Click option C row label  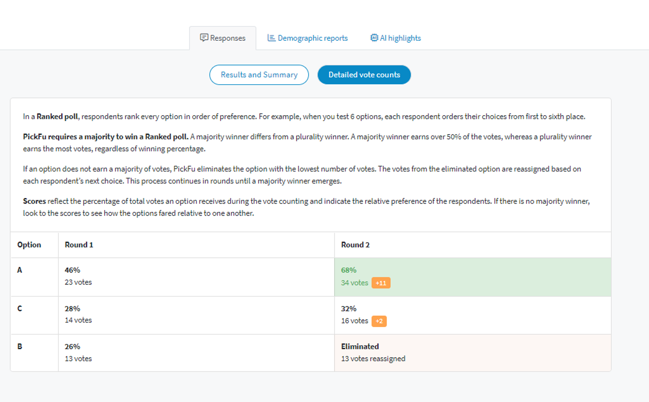[19, 309]
